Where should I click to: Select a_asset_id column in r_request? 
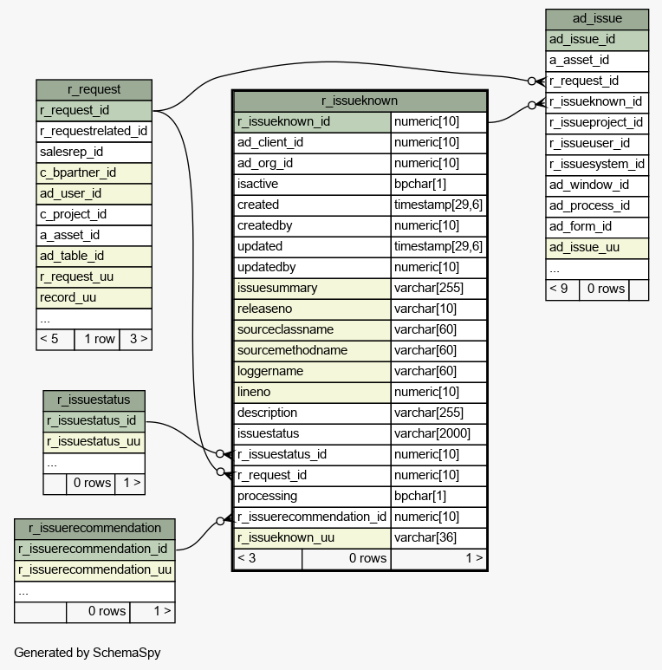94,236
